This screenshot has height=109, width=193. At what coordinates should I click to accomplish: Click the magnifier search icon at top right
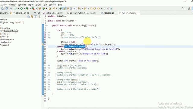(183, 8)
